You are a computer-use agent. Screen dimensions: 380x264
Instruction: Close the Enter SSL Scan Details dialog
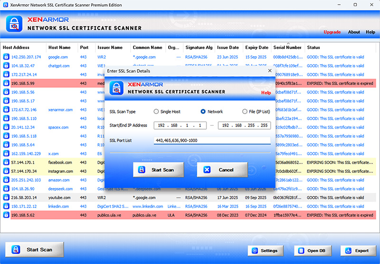pos(270,71)
